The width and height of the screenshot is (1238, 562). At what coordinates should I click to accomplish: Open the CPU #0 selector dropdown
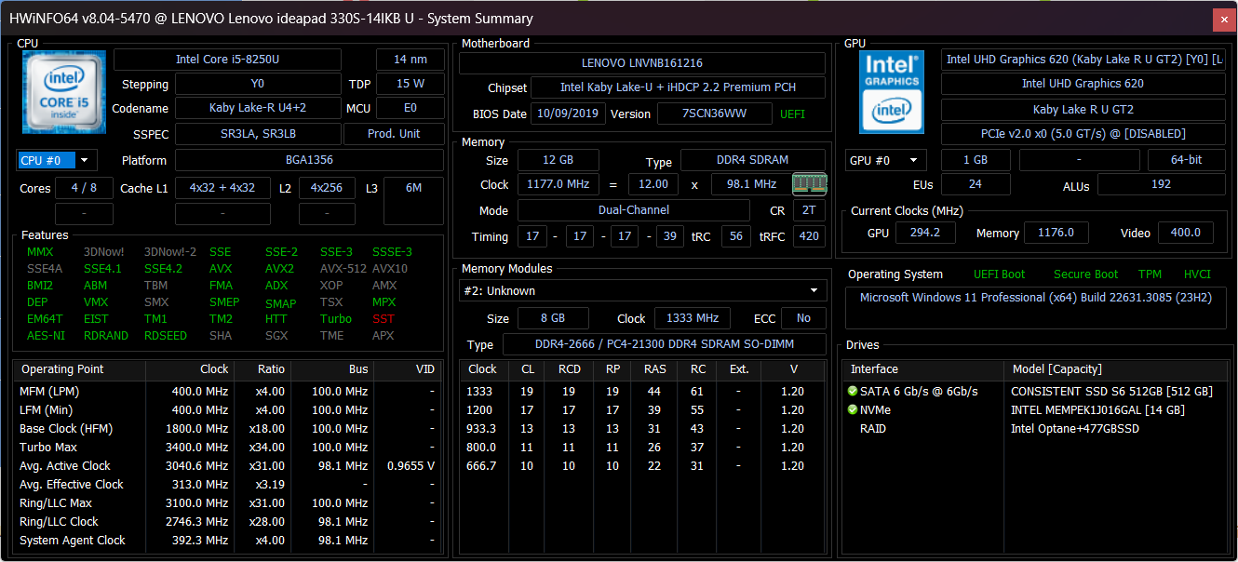57,160
